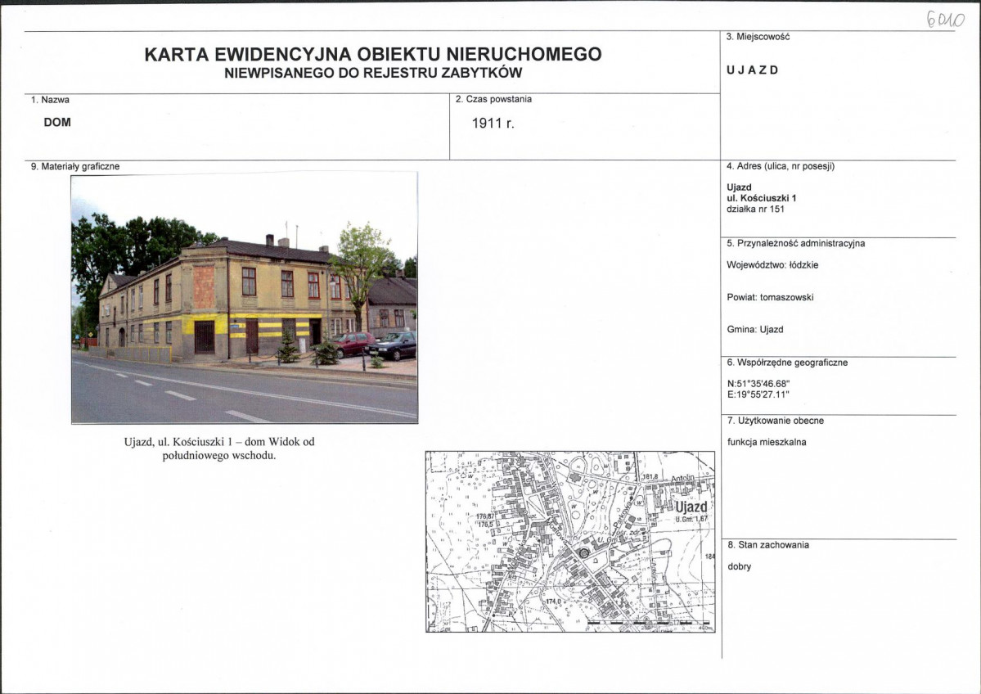This screenshot has width=981, height=694.
Task: Click the "Ujazd" place name on the map
Action: pos(691,507)
